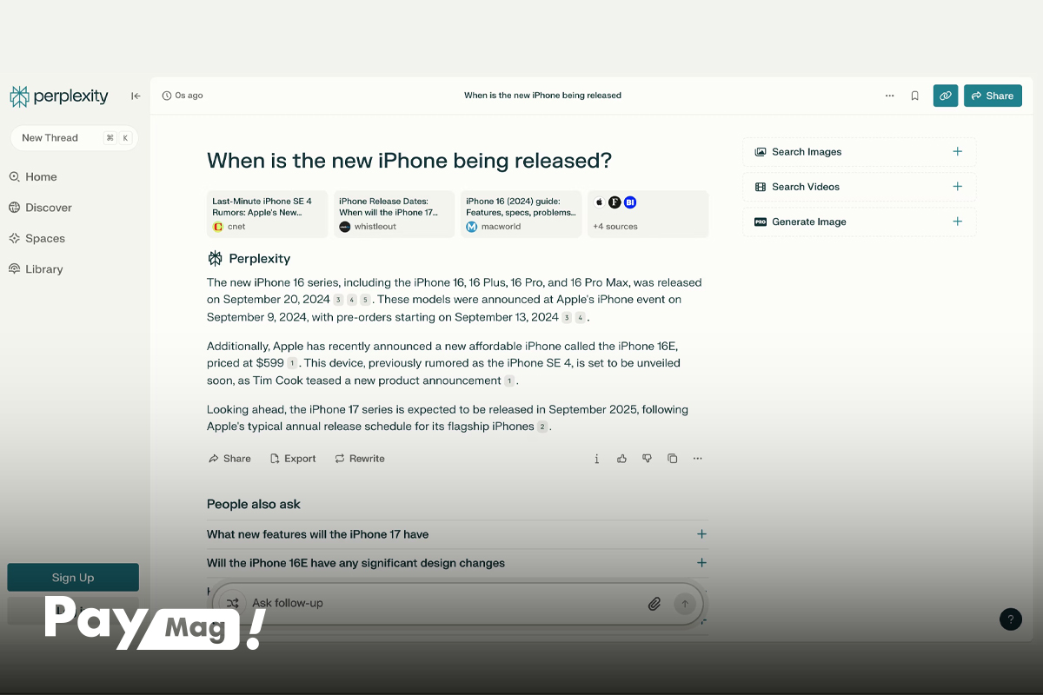Open Discover page

(x=40, y=208)
